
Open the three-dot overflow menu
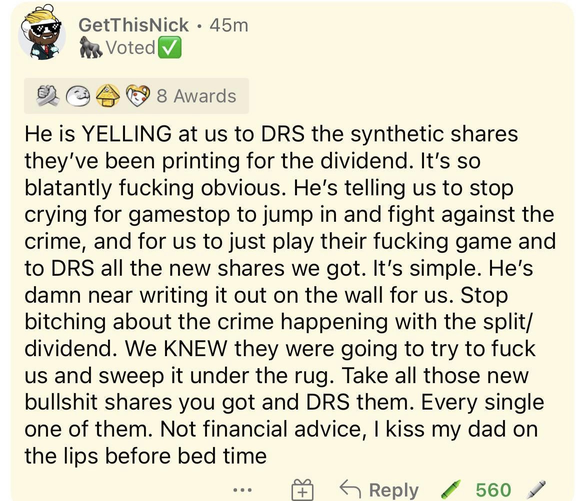(x=243, y=490)
